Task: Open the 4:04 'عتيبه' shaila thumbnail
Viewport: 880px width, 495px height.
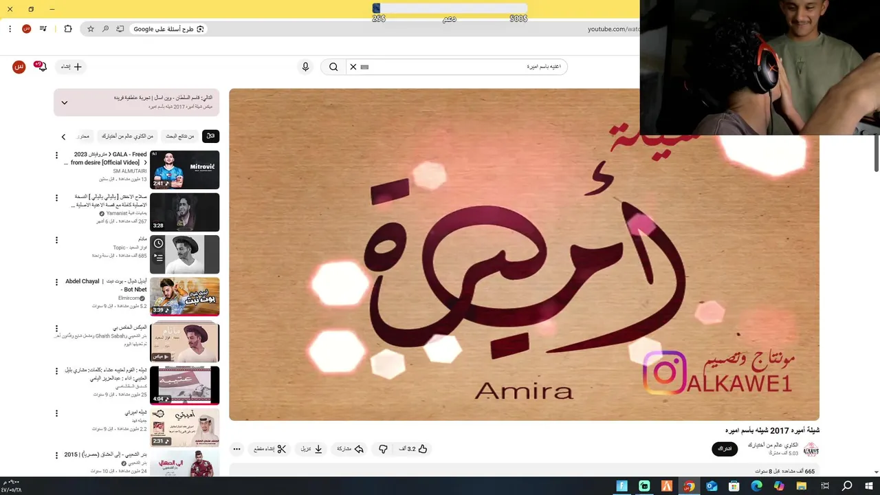Action: coord(184,385)
